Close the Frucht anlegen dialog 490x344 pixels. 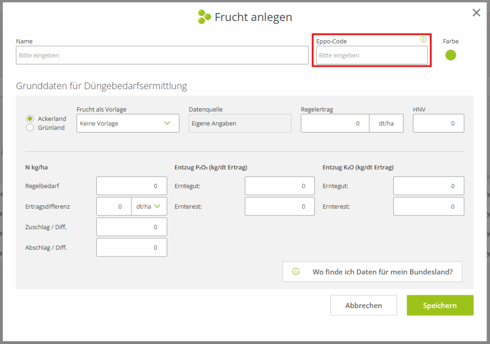[x=476, y=13]
